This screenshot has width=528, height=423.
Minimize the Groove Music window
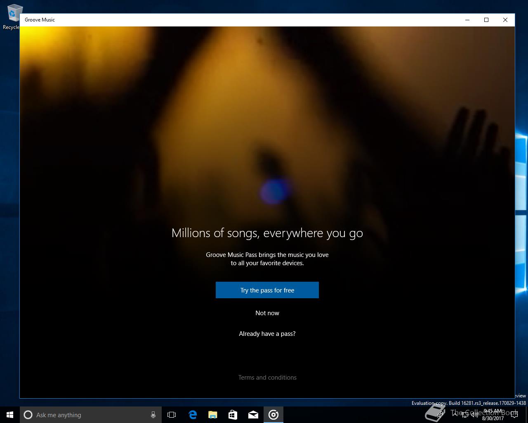(x=467, y=20)
